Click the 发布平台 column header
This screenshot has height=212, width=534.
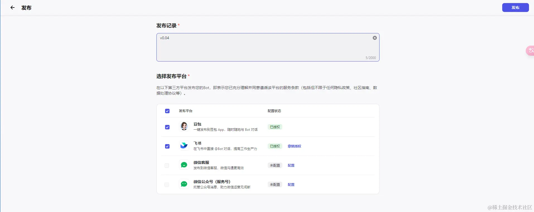186,111
